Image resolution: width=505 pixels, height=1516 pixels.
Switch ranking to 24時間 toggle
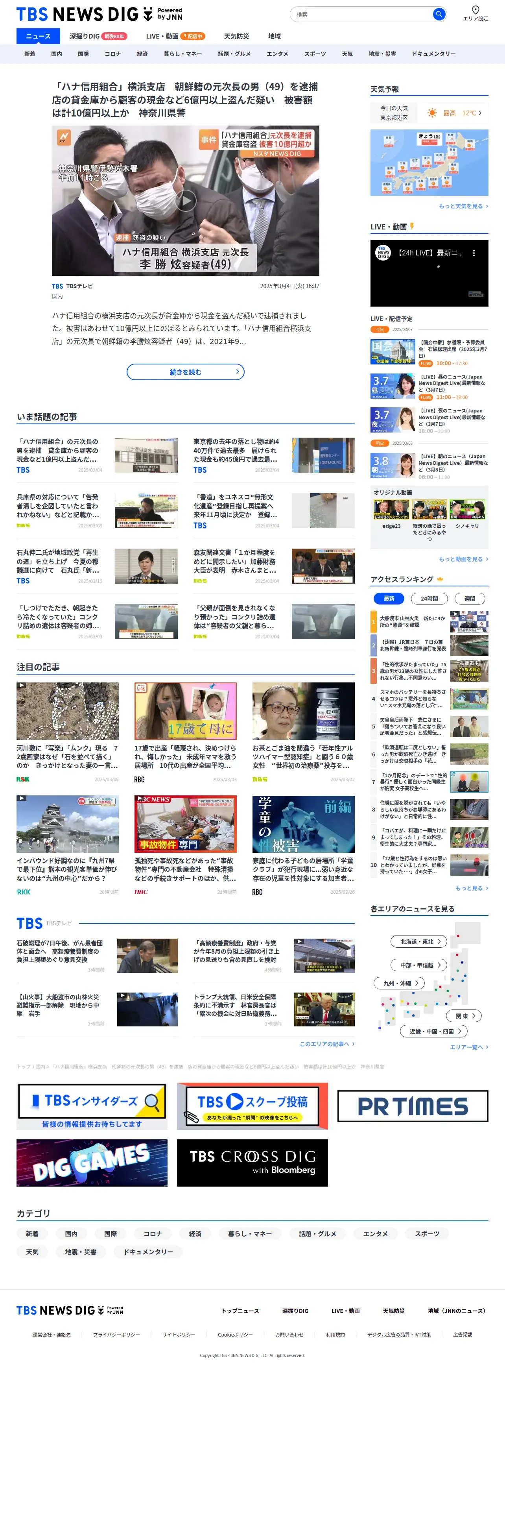point(429,599)
